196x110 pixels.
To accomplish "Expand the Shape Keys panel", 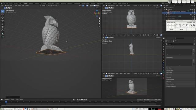I will coord(170,57).
